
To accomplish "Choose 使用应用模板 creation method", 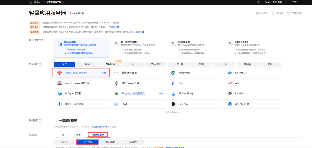I will point(81,48).
